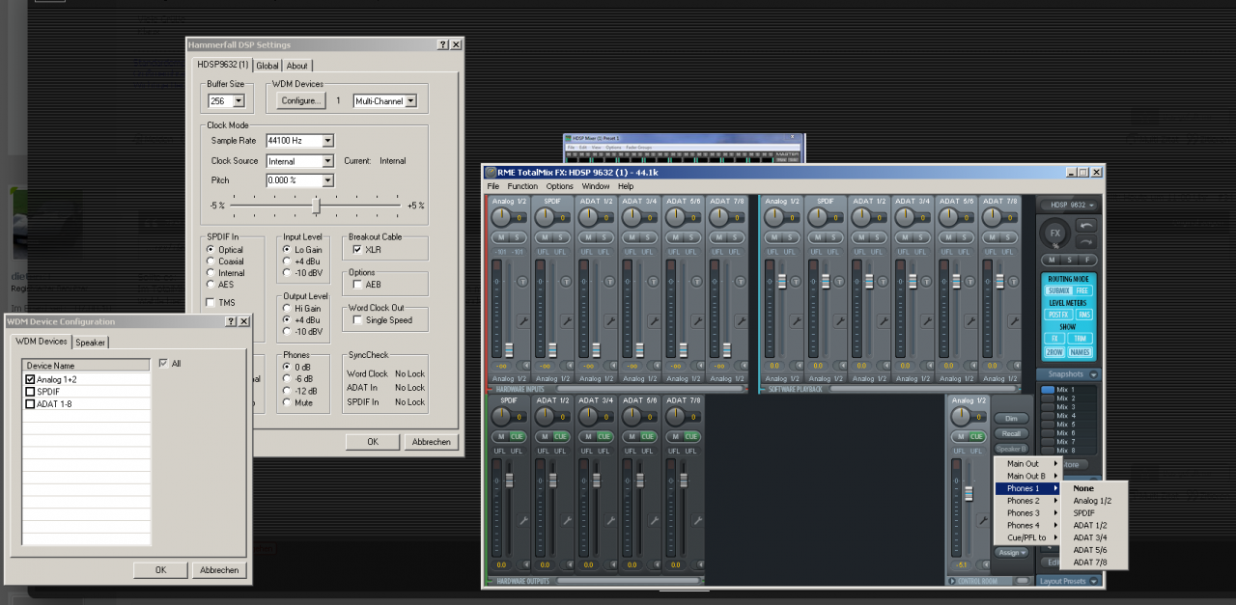The image size is (1236, 605).
Task: Click the Pitch slider thumb between -5% and +5%
Action: point(316,206)
